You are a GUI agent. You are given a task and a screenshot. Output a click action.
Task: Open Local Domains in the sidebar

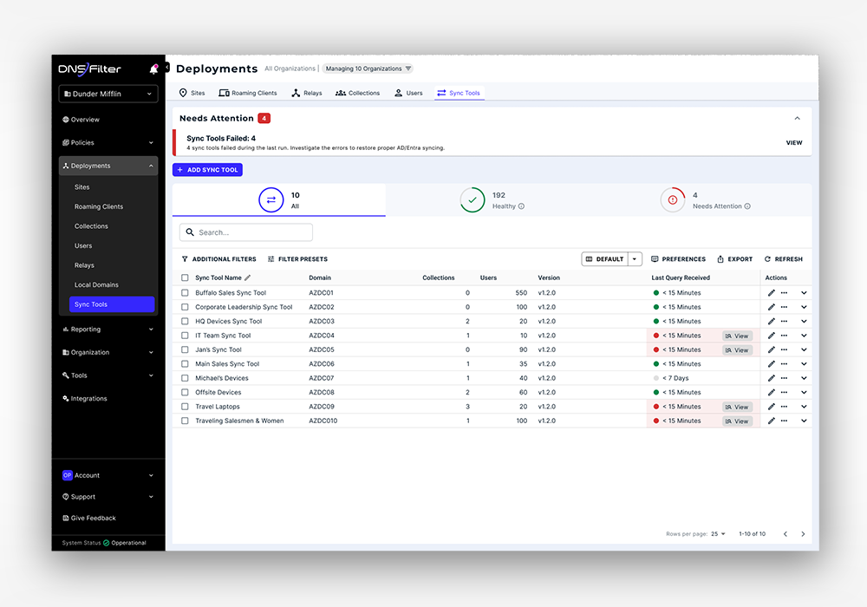[96, 284]
